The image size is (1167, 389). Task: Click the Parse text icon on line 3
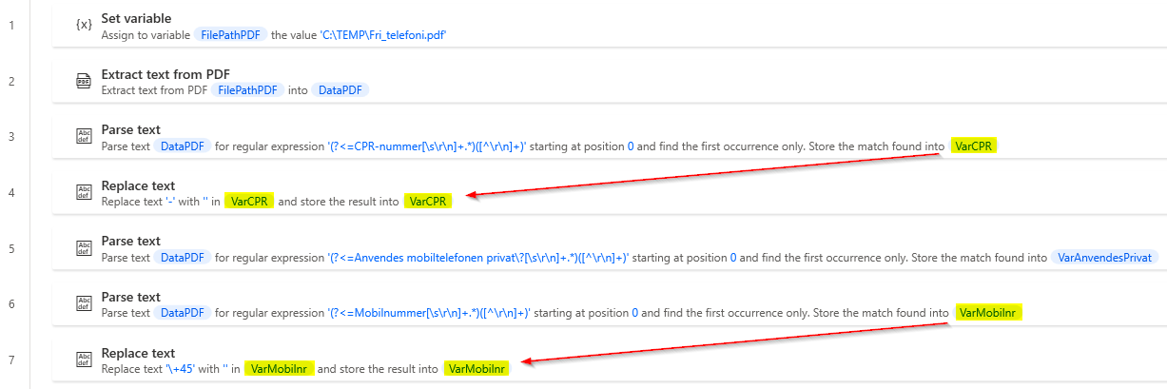pyautogui.click(x=84, y=137)
